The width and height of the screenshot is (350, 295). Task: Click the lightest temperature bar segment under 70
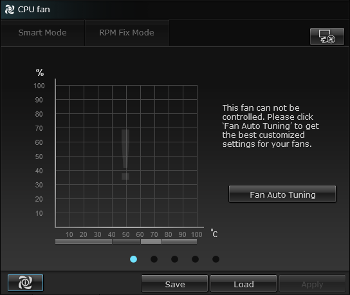click(151, 242)
